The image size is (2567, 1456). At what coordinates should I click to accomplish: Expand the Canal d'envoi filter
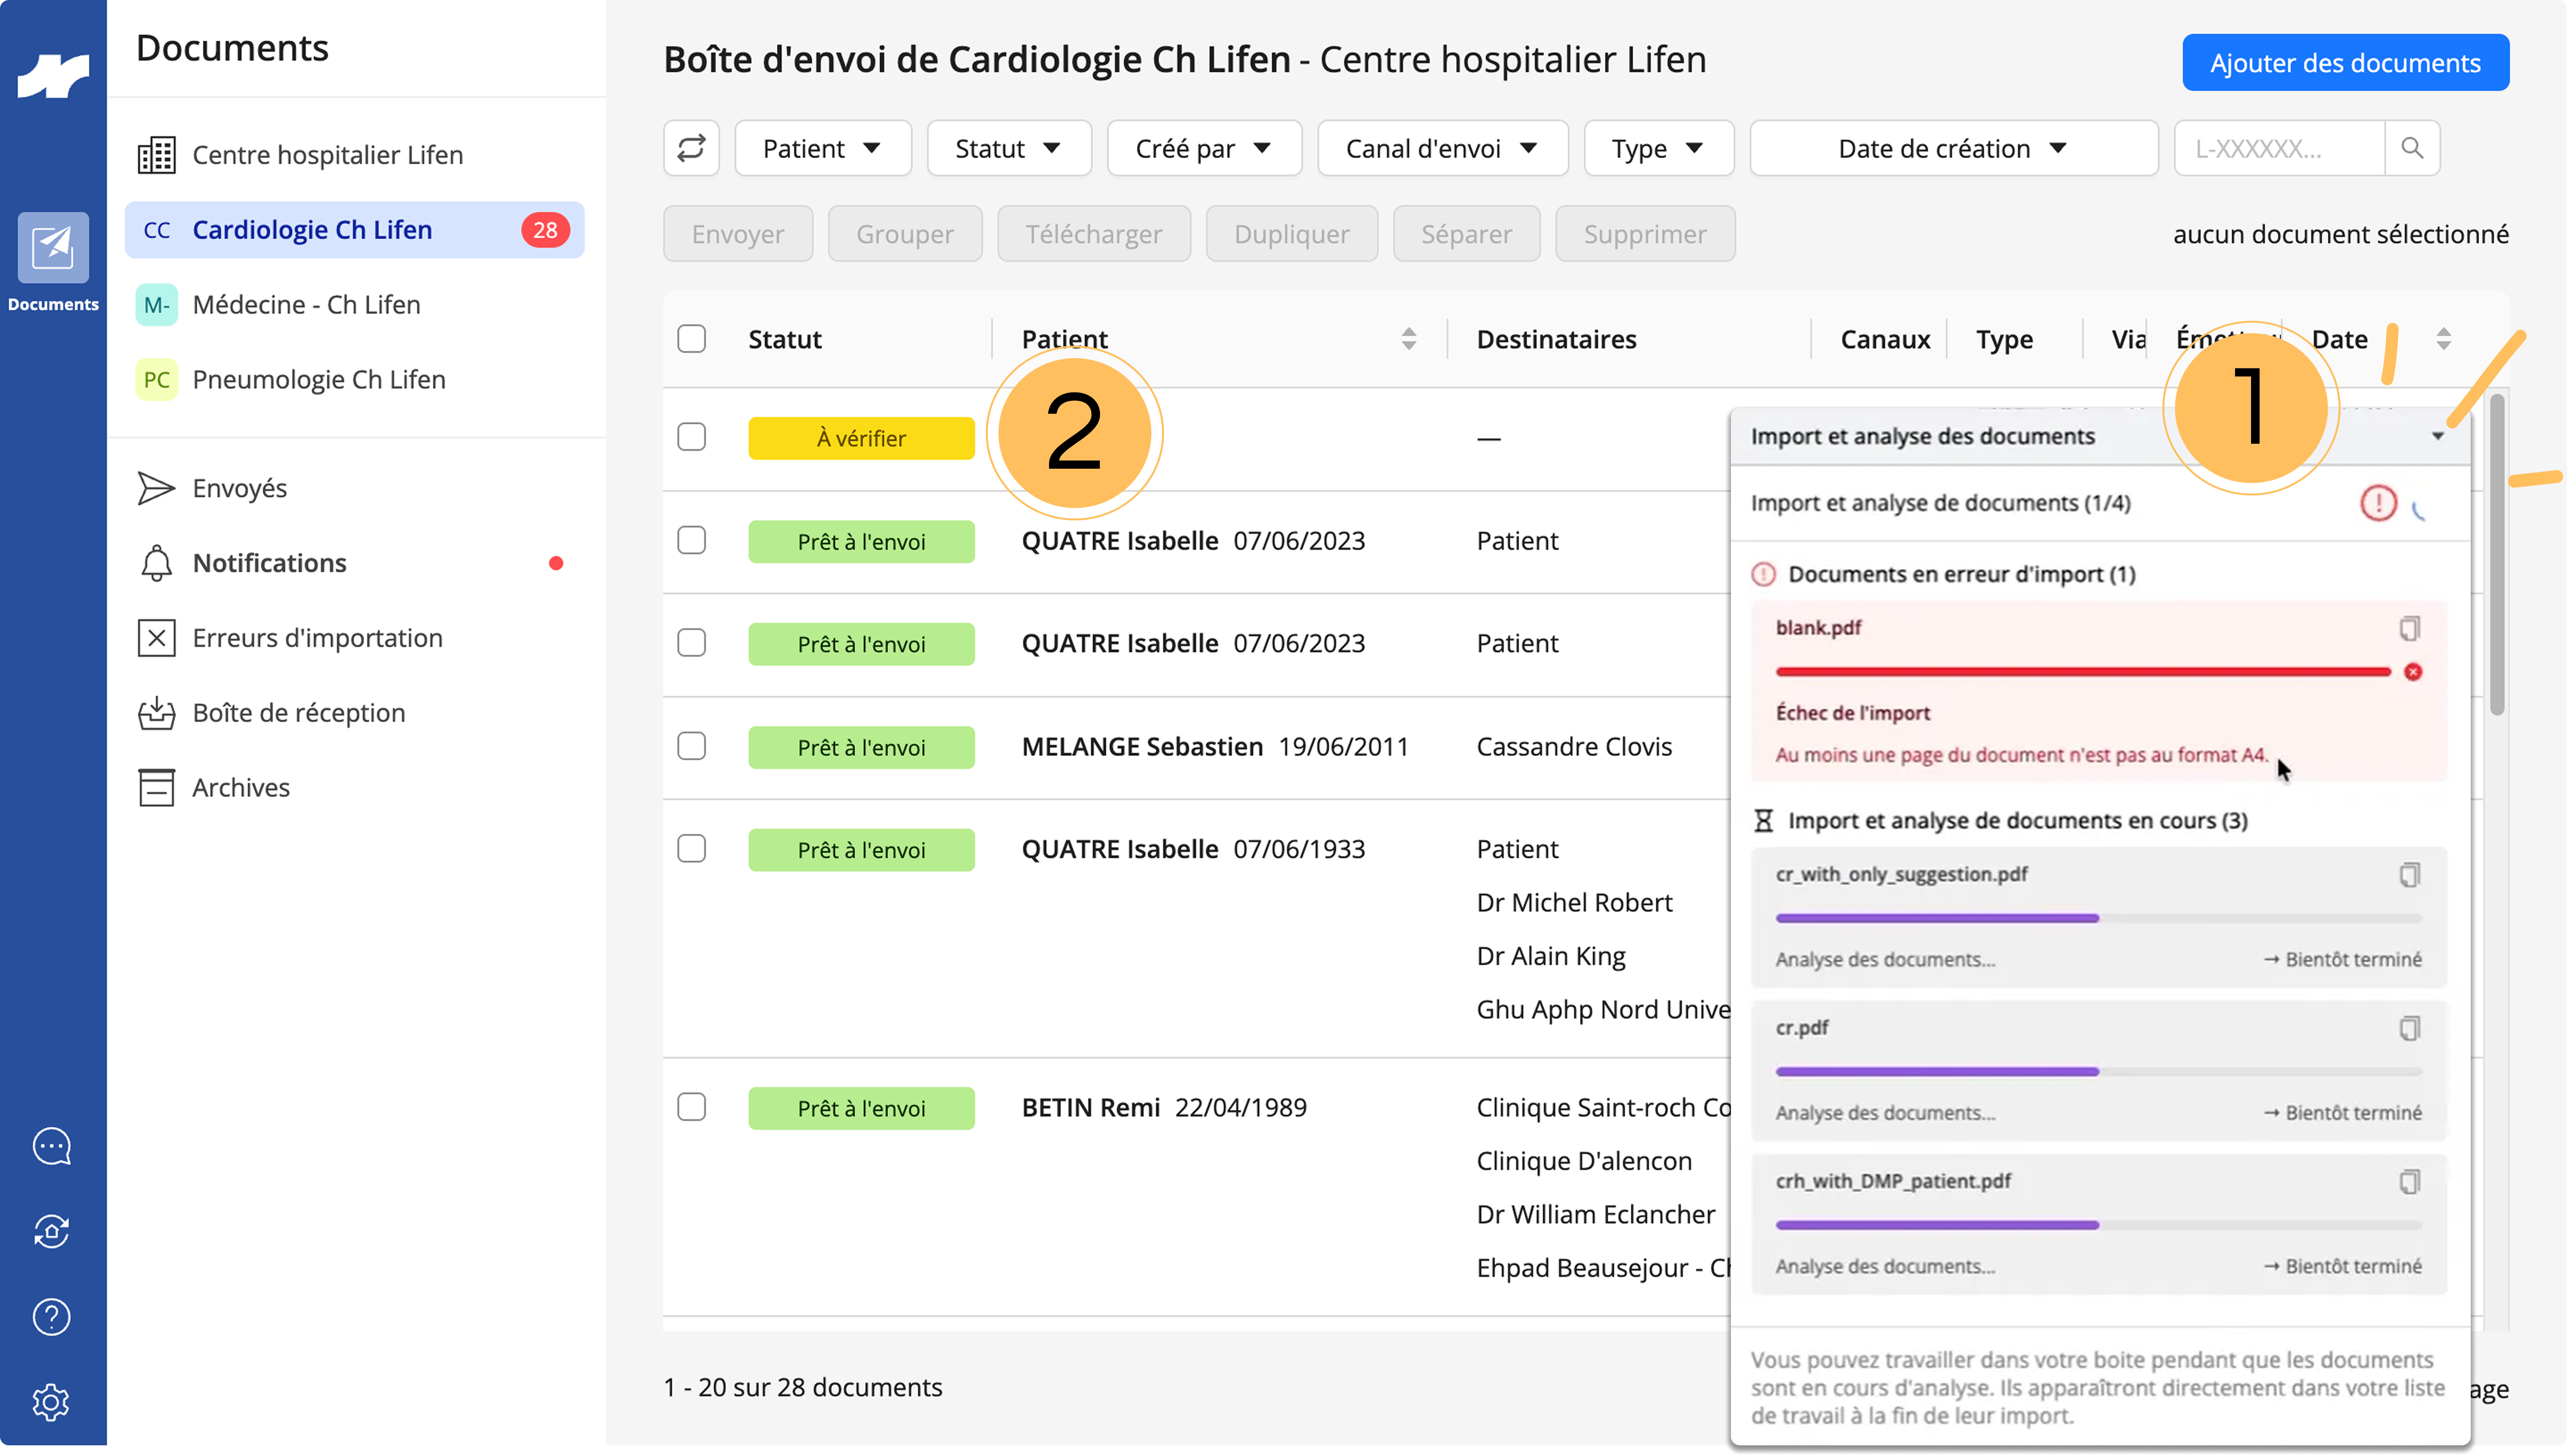(1442, 148)
